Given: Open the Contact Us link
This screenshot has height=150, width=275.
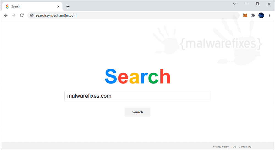Looking at the screenshot, I should click(245, 147).
